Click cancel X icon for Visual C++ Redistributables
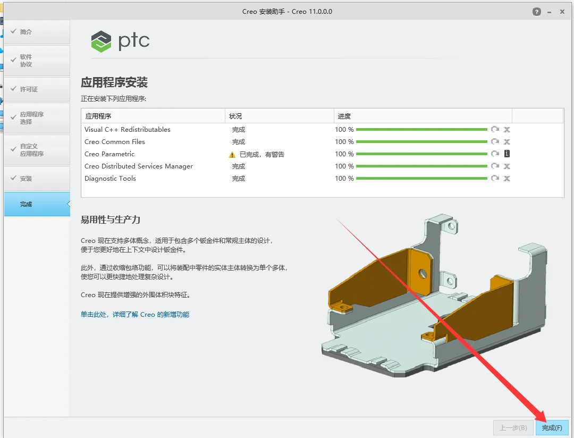 click(x=507, y=129)
